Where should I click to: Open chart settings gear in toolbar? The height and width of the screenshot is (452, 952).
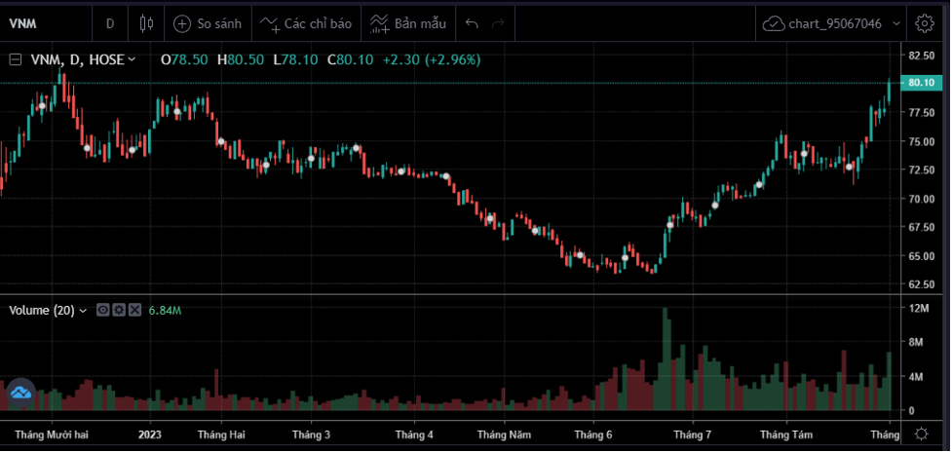[924, 22]
